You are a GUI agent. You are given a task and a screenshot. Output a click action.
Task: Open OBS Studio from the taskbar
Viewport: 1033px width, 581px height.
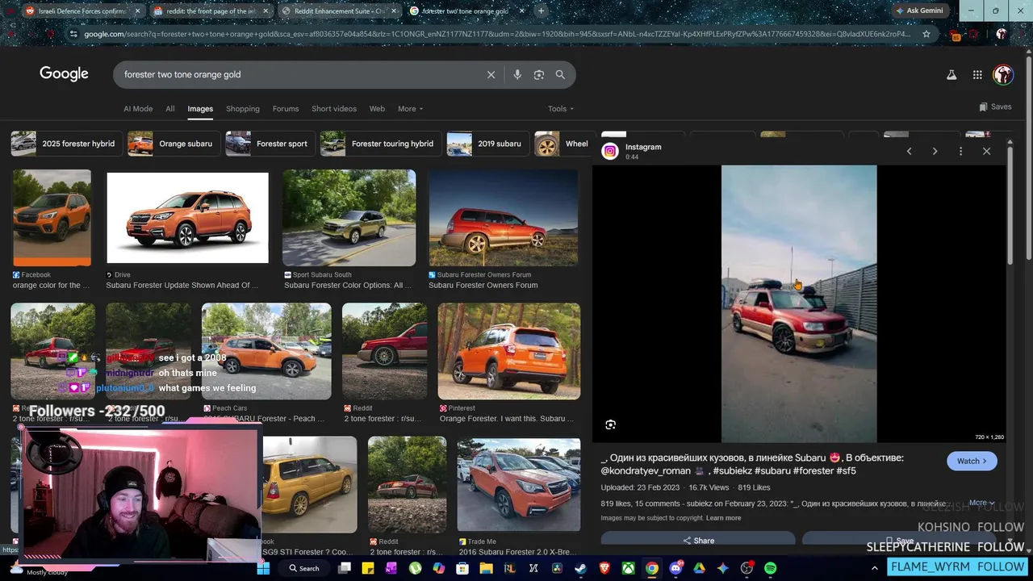point(747,568)
